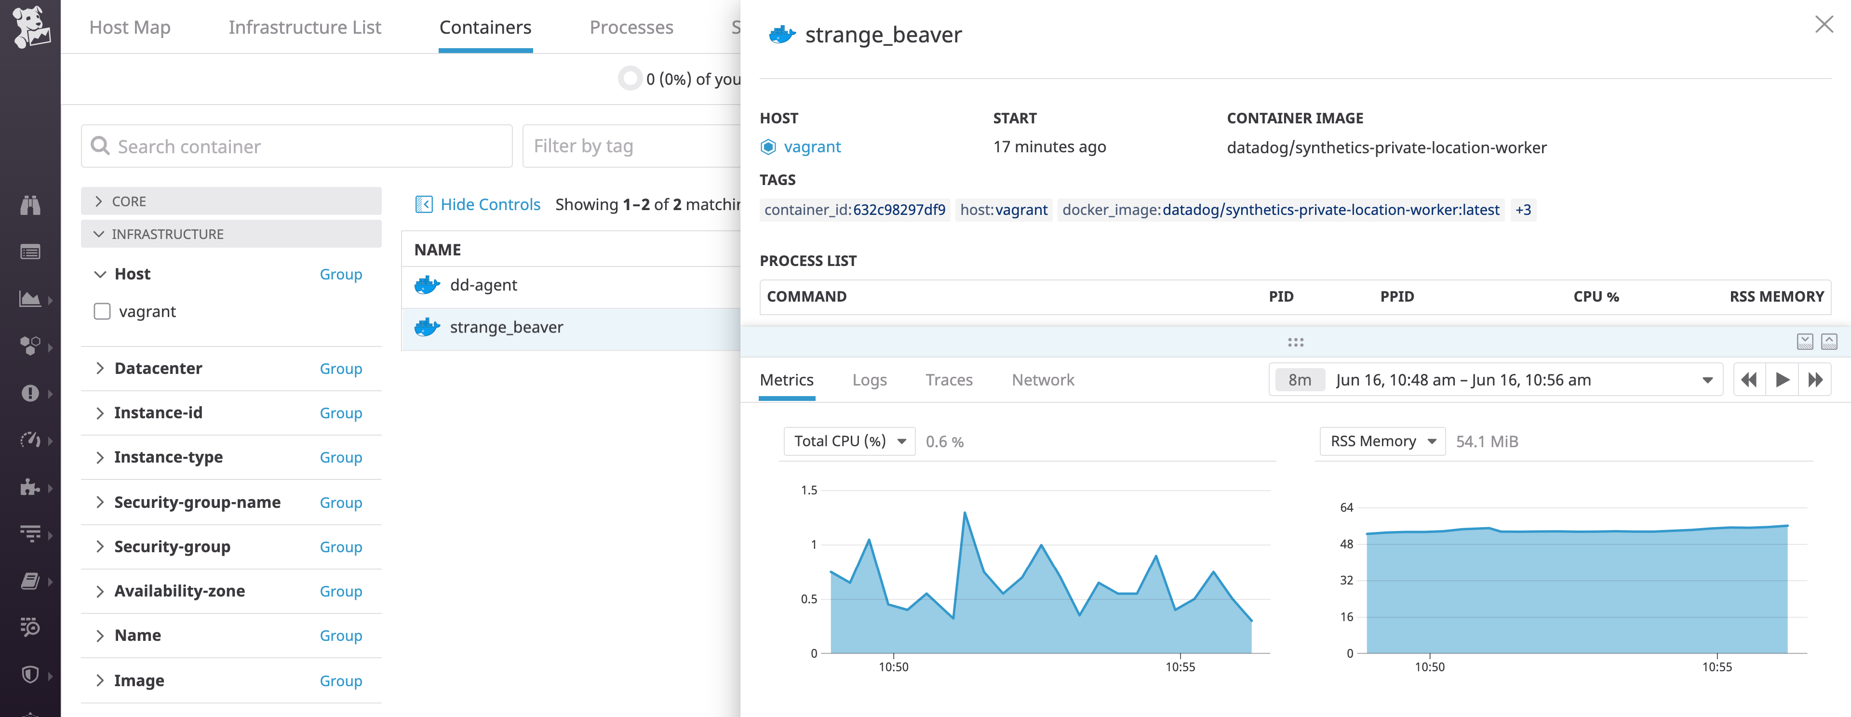This screenshot has height=717, width=1851.
Task: Collapse the Host filter section
Action: tap(101, 274)
